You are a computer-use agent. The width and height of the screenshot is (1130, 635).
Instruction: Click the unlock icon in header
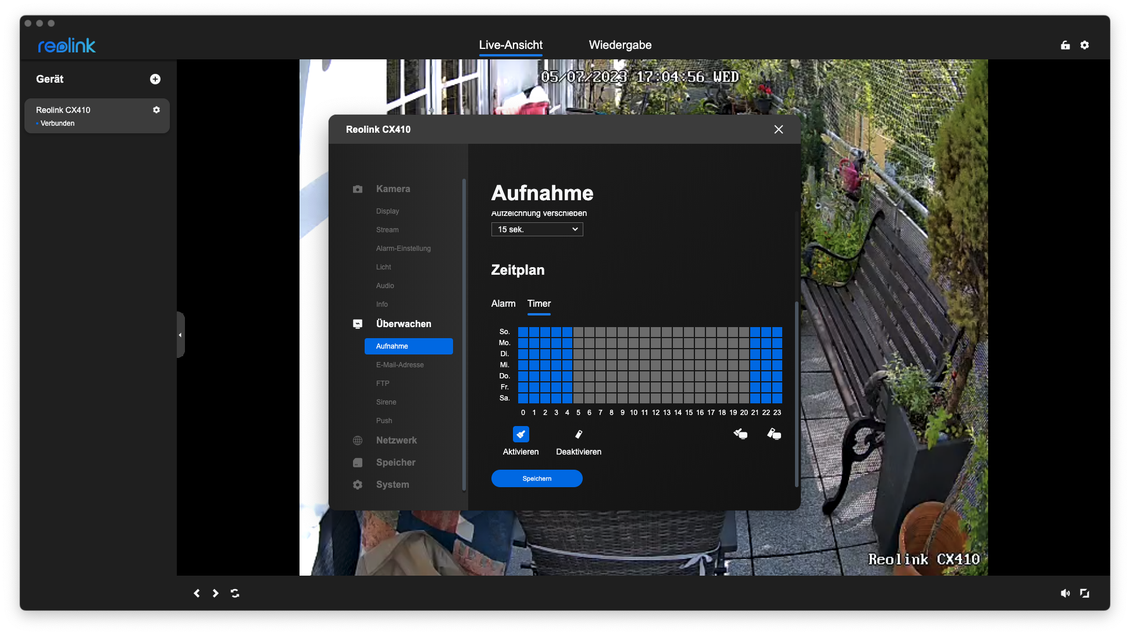tap(1065, 45)
